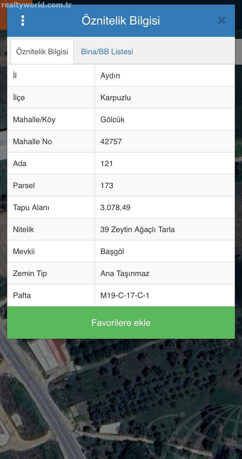Select the Mevkii value Başgöl

(112, 251)
